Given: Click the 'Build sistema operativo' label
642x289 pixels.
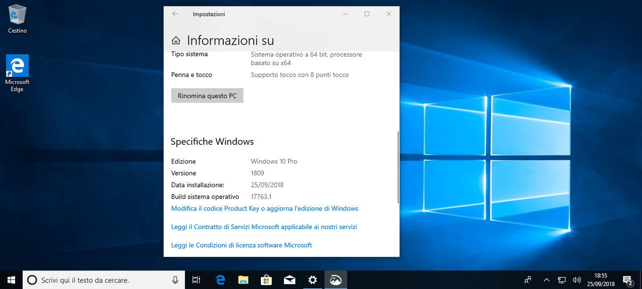Looking at the screenshot, I should point(205,197).
